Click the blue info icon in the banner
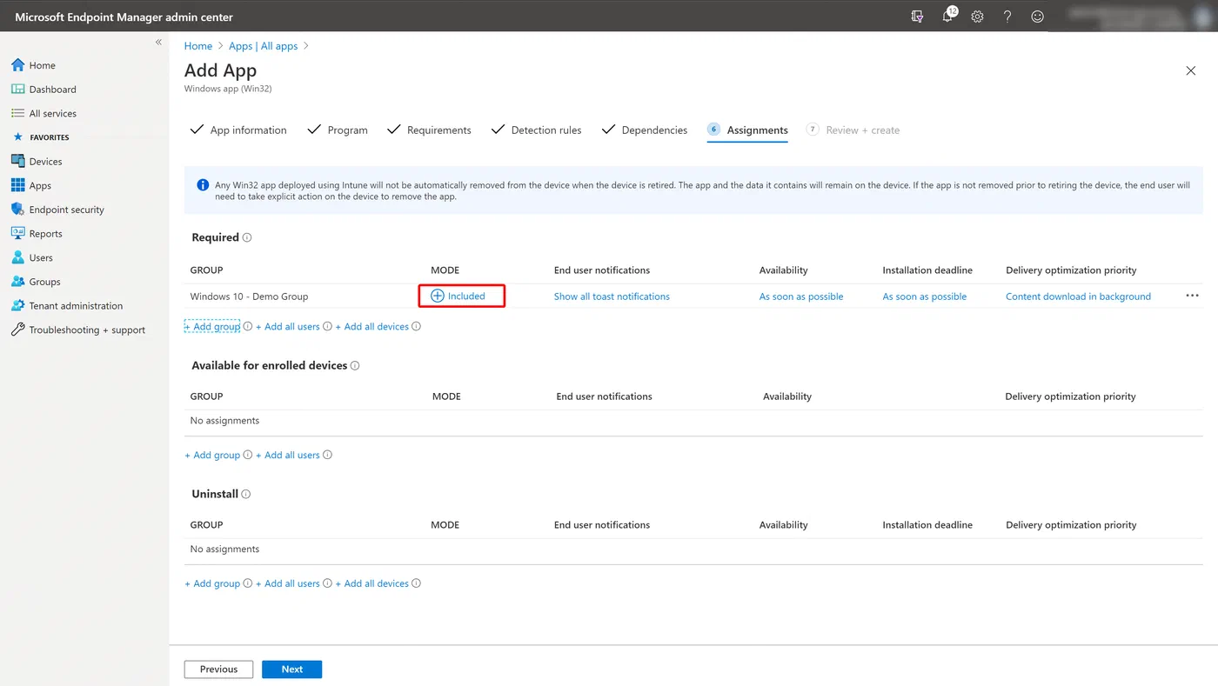Image resolution: width=1218 pixels, height=686 pixels. (x=203, y=185)
